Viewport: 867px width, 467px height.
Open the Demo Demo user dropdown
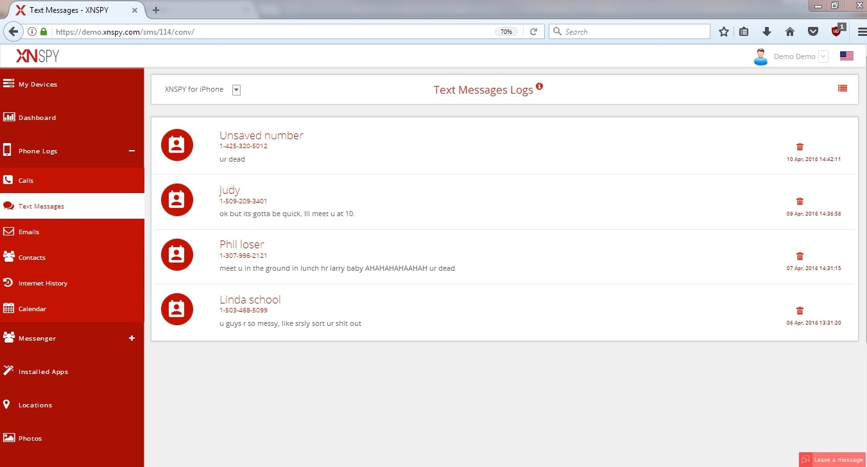point(823,56)
